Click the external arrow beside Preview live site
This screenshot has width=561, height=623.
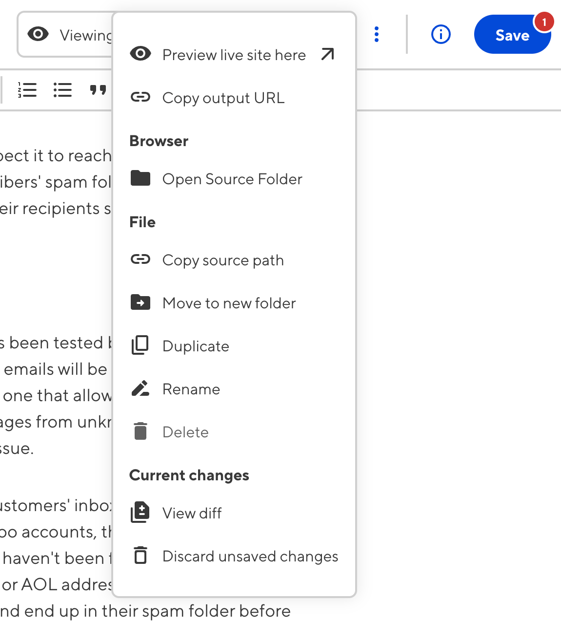(328, 54)
